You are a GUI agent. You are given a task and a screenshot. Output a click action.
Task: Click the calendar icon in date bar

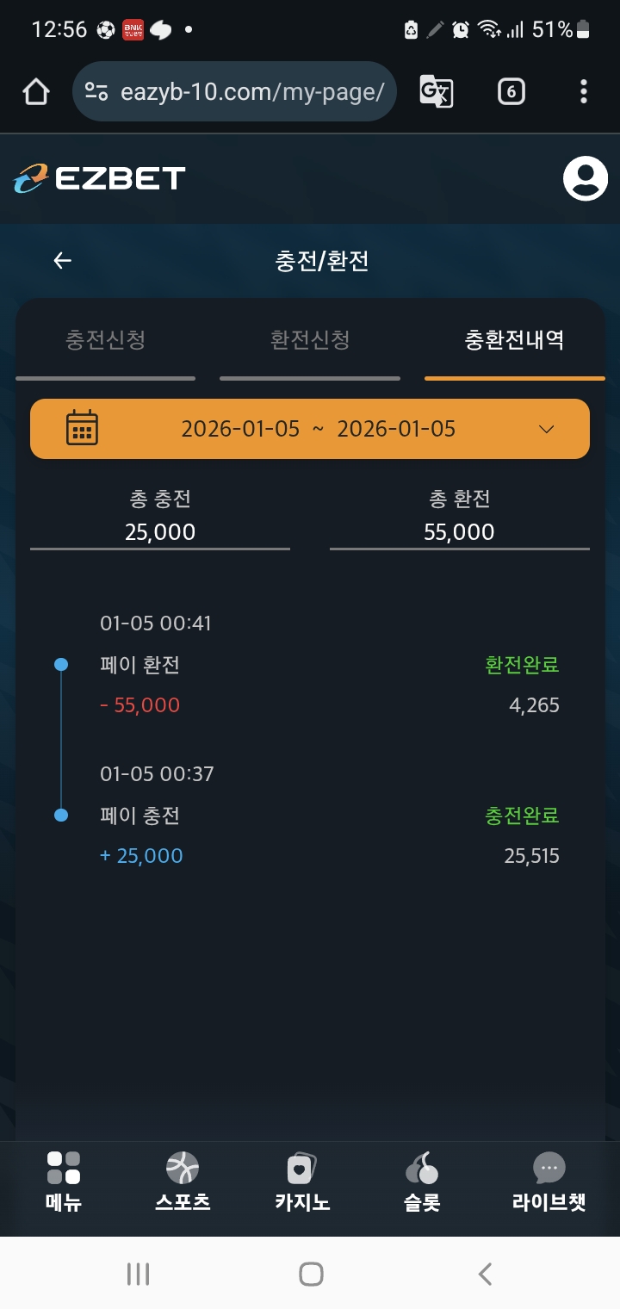tap(83, 428)
